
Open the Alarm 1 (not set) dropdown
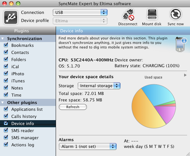point(88,146)
